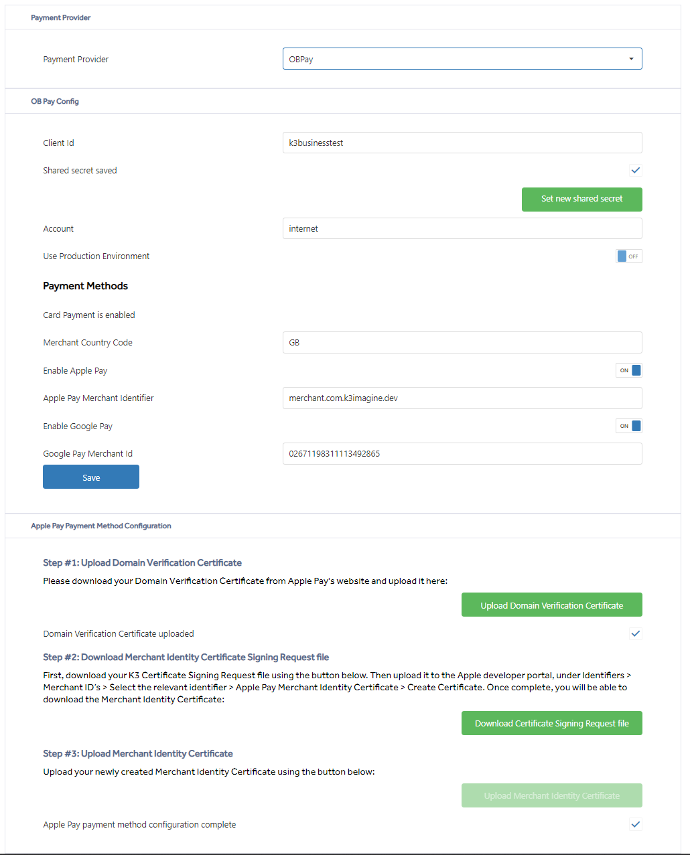
Task: Click Upload Domain Verification Certificate button
Action: [552, 605]
